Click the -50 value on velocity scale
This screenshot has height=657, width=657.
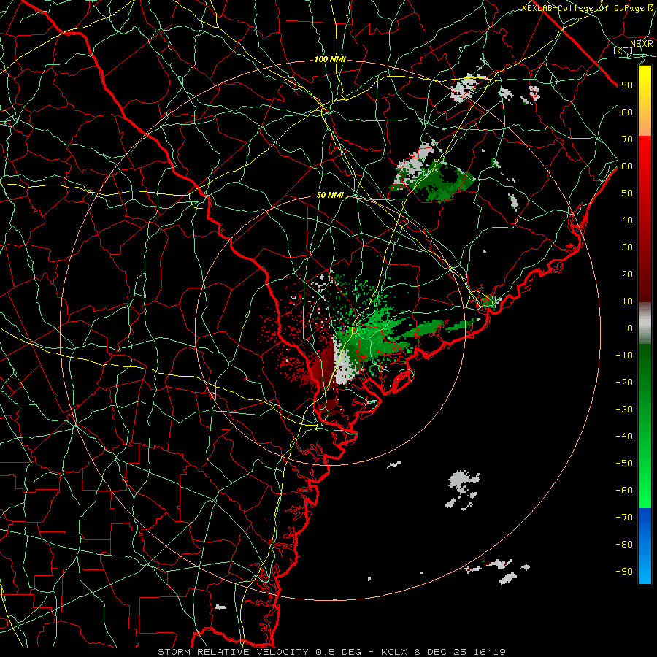coord(624,464)
